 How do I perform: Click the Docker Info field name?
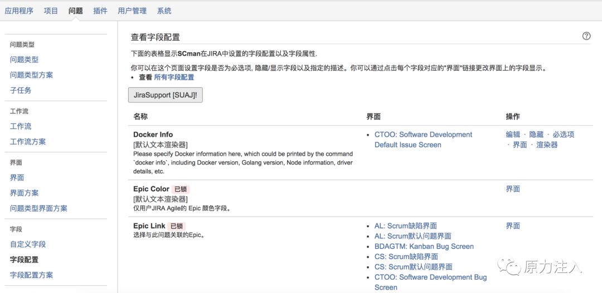point(153,135)
